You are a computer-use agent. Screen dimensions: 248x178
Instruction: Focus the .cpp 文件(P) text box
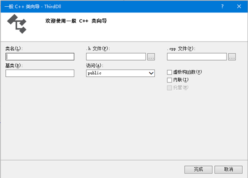click(197, 57)
